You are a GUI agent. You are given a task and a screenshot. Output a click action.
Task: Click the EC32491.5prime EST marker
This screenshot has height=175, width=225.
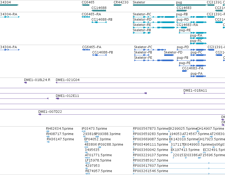coord(204,152)
